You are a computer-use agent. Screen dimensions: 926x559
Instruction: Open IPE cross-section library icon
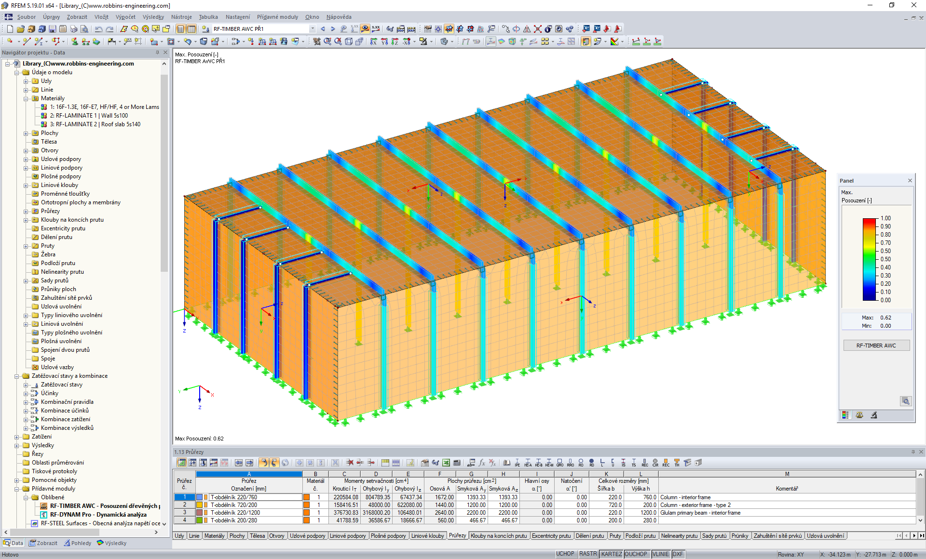pyautogui.click(x=517, y=463)
